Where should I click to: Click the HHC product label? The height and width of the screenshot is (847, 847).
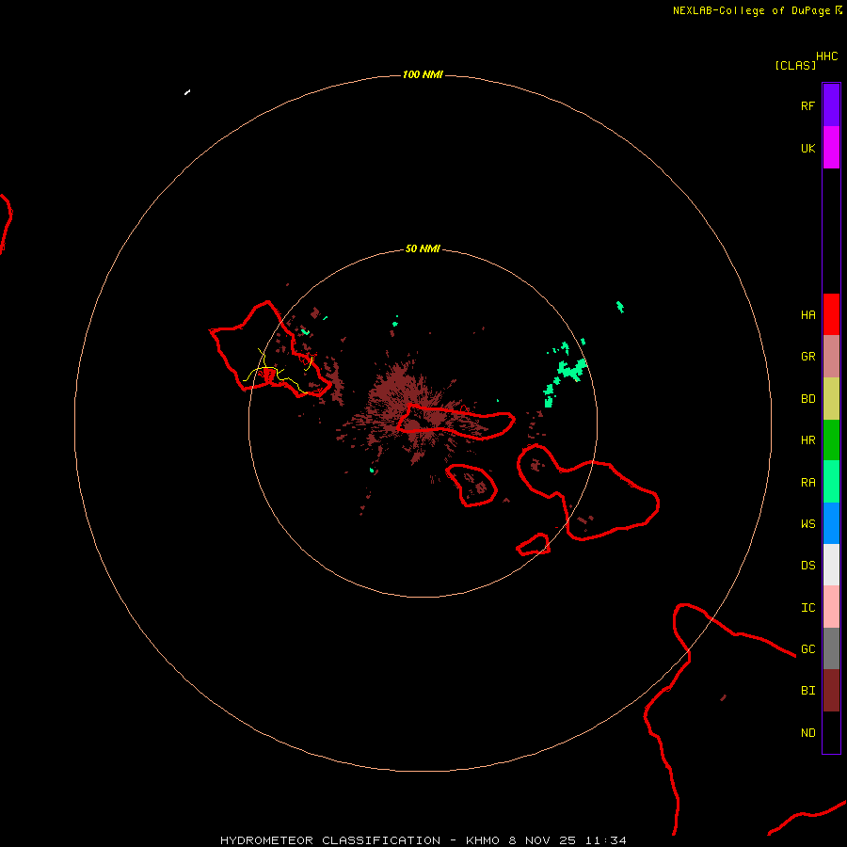click(827, 56)
